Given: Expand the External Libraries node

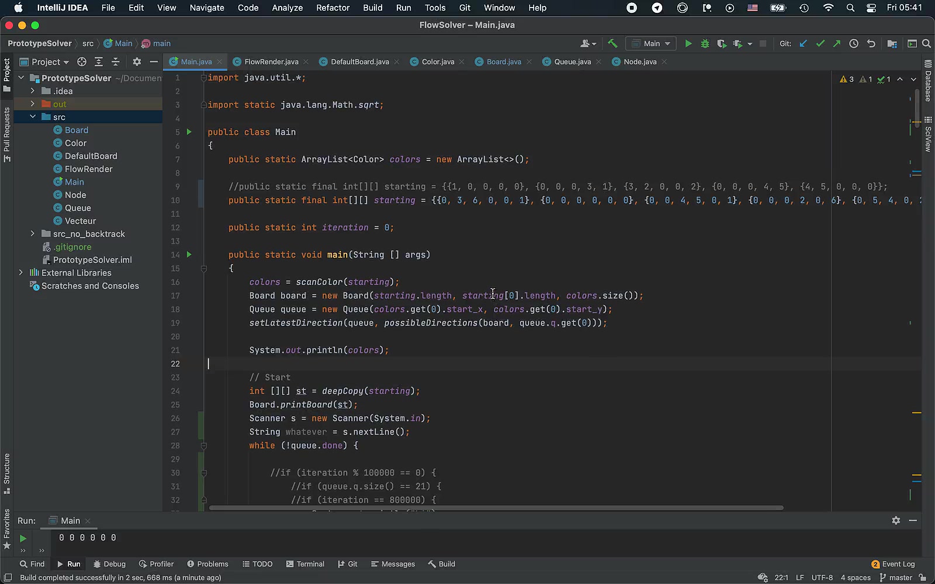Looking at the screenshot, I should click(21, 273).
